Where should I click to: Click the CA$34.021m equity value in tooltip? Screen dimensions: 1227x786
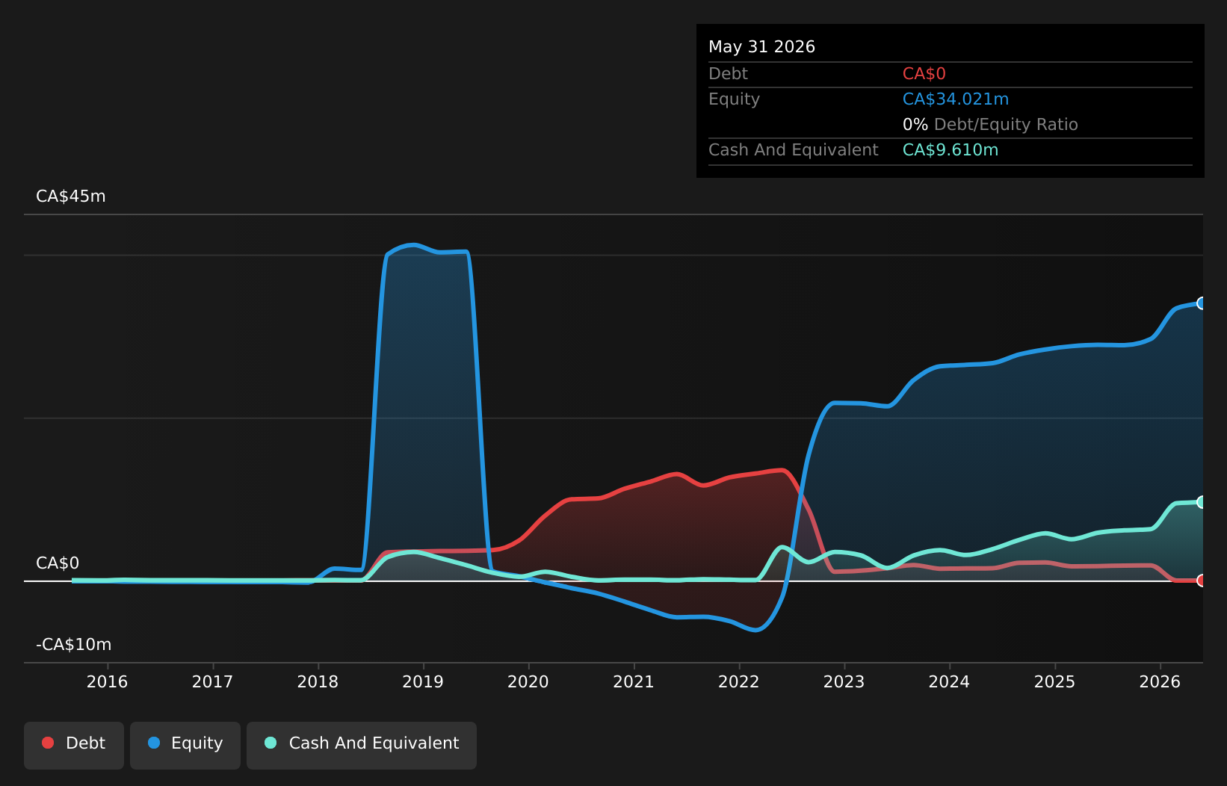point(956,99)
